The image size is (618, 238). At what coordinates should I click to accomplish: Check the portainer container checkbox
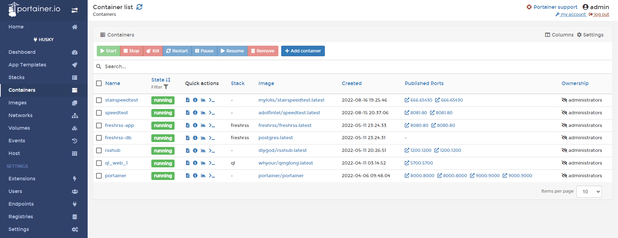pyautogui.click(x=99, y=176)
